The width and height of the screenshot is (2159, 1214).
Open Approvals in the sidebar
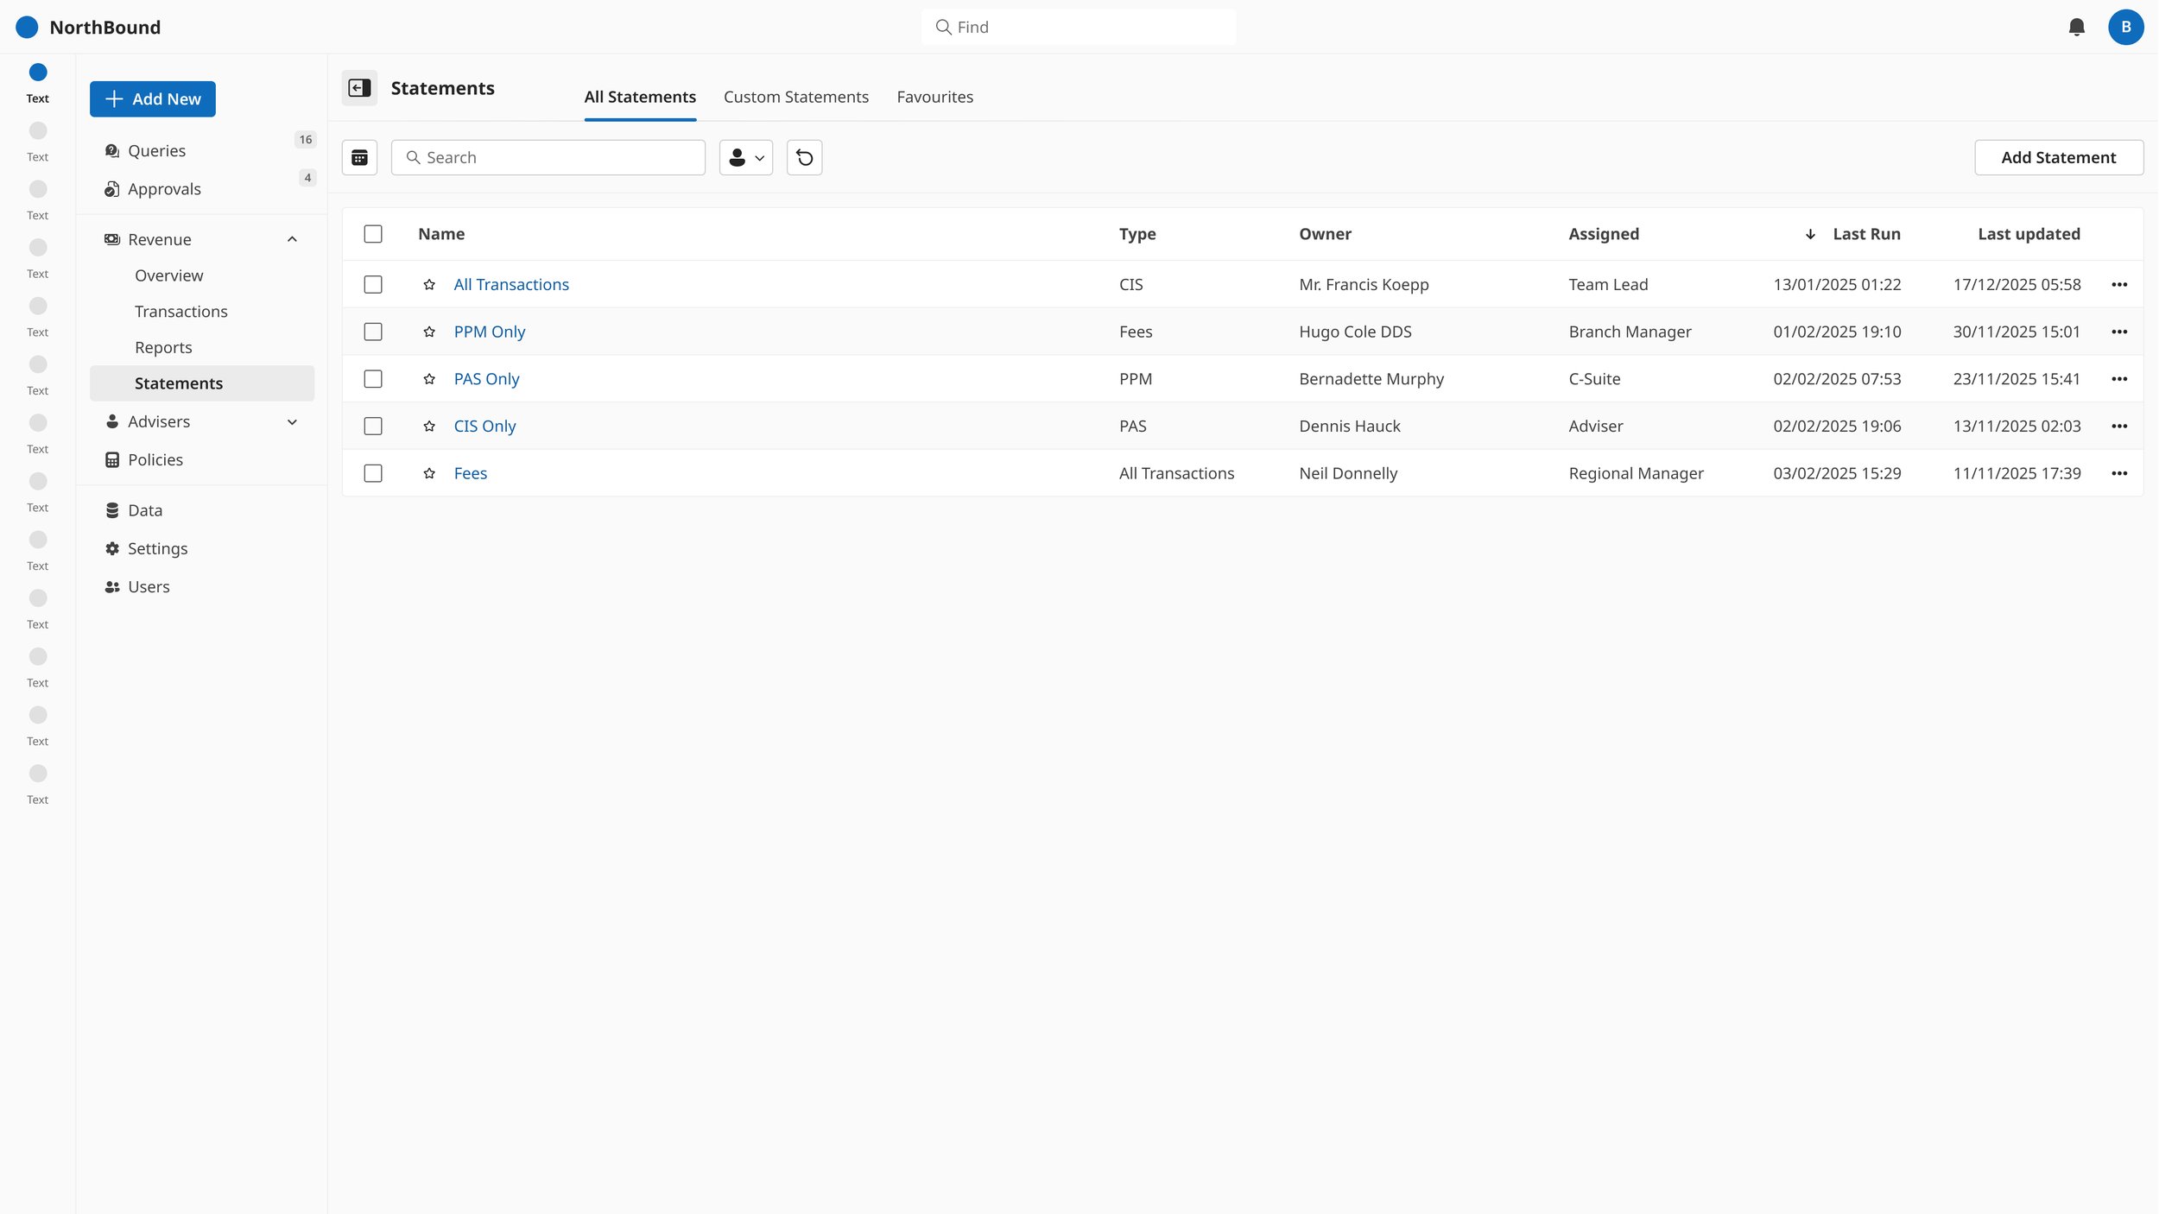[x=202, y=189]
